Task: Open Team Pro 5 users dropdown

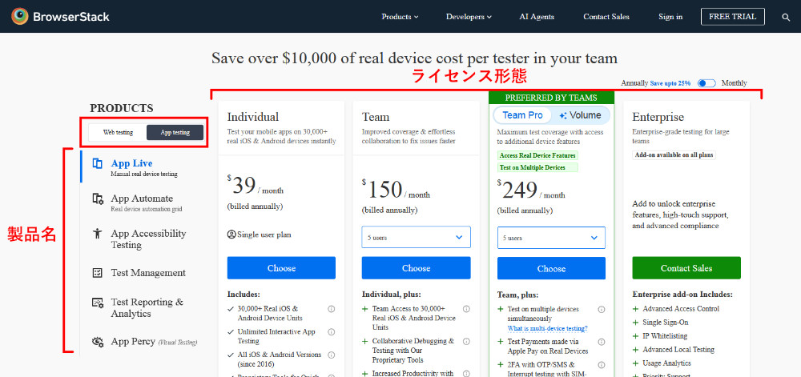Action: [551, 238]
